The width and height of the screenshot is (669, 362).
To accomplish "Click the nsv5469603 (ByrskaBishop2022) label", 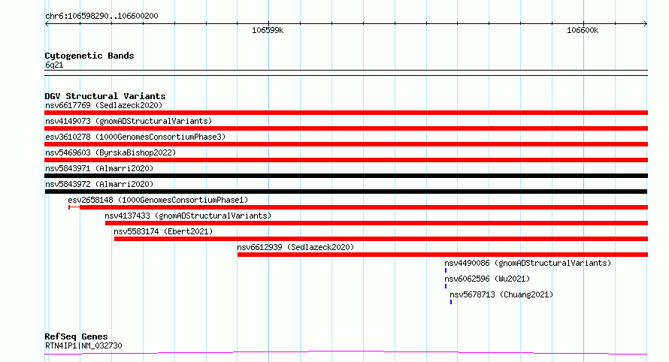I will click(x=110, y=152).
